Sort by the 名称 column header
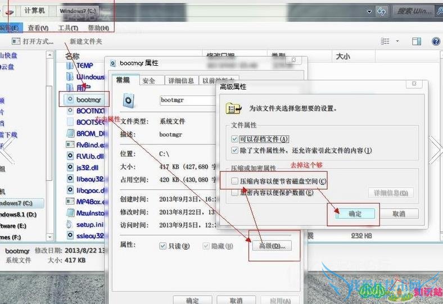 (x=73, y=56)
